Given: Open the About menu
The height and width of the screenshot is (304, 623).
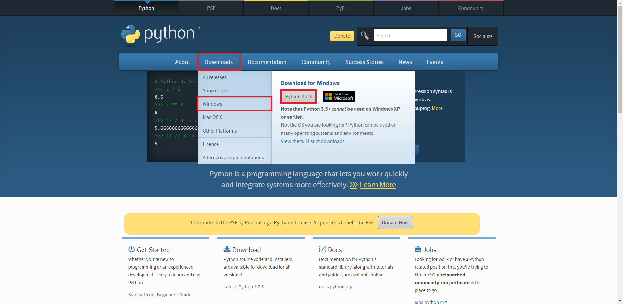Looking at the screenshot, I should 182,62.
